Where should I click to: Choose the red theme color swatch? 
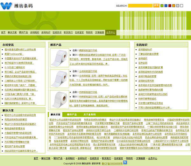(170, 6)
